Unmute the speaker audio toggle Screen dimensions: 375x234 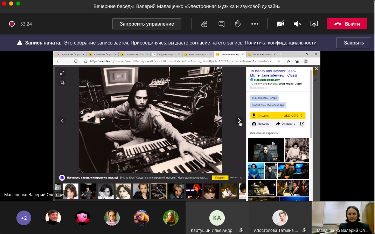point(297,24)
